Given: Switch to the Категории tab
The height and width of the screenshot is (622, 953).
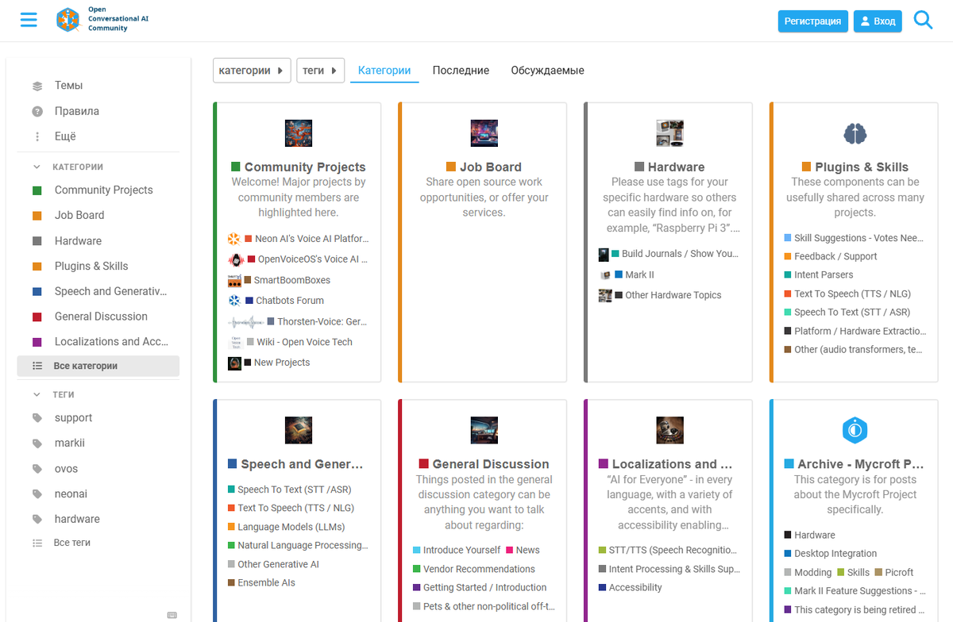Looking at the screenshot, I should [384, 71].
